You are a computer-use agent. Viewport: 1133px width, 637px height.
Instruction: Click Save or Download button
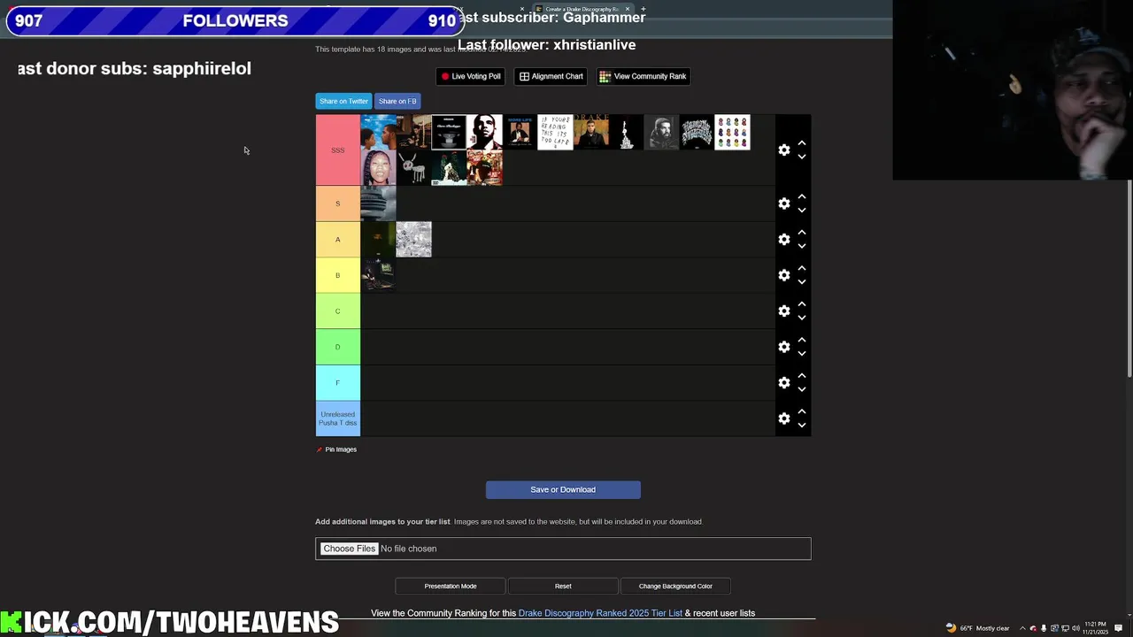coord(563,489)
